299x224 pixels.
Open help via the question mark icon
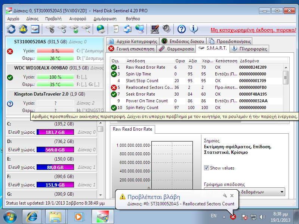coord(182,29)
